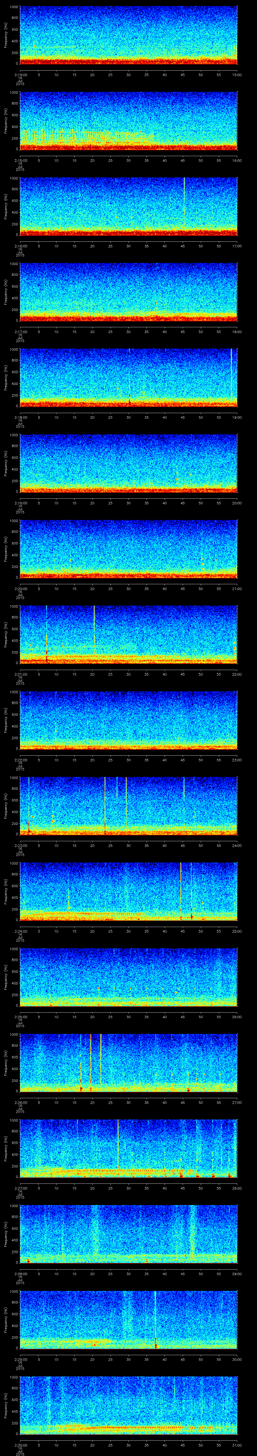Click the 2:22:00 spectrogram panel
257x1456 pixels.
[128, 720]
